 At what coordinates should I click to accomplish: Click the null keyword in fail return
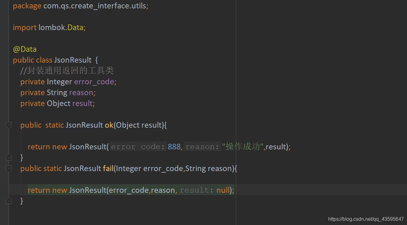pyautogui.click(x=223, y=190)
